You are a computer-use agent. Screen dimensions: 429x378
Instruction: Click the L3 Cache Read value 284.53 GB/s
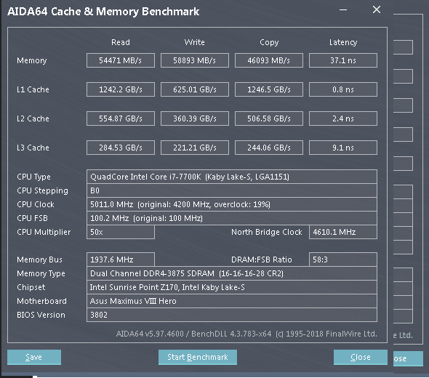(121, 148)
